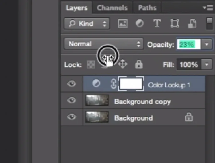Toggle the layer filtering switch
Screen dimensions: 215x163
[x=209, y=23]
